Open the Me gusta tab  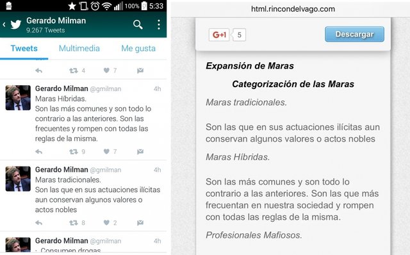pos(138,49)
